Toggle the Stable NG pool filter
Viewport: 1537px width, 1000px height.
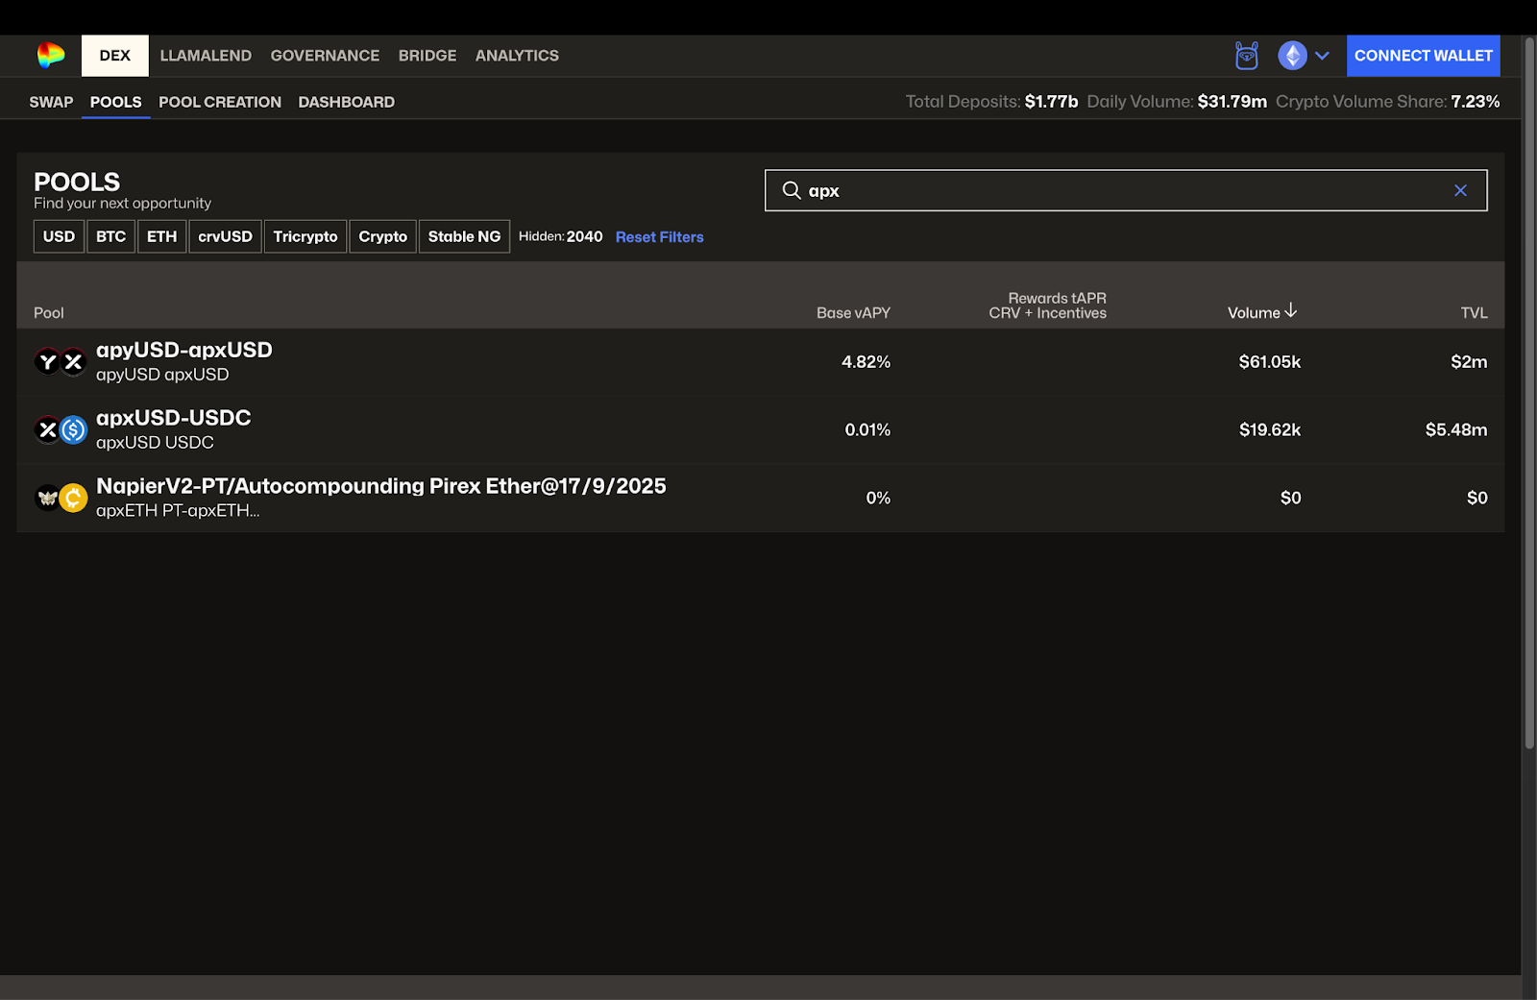tap(464, 236)
